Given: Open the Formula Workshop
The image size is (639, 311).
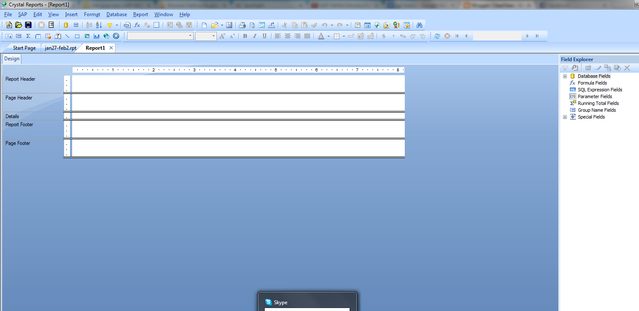Looking at the screenshot, I should click(137, 25).
